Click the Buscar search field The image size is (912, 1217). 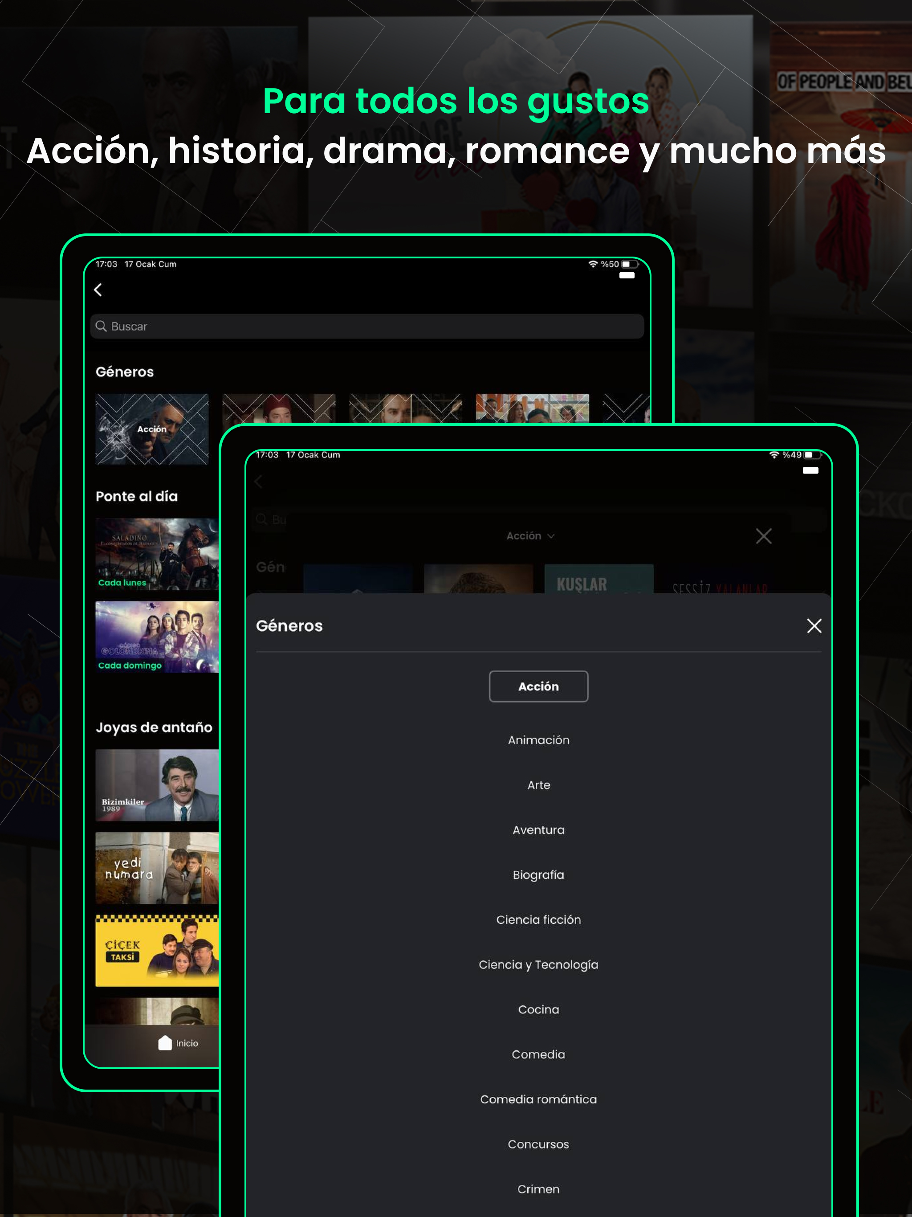[367, 326]
